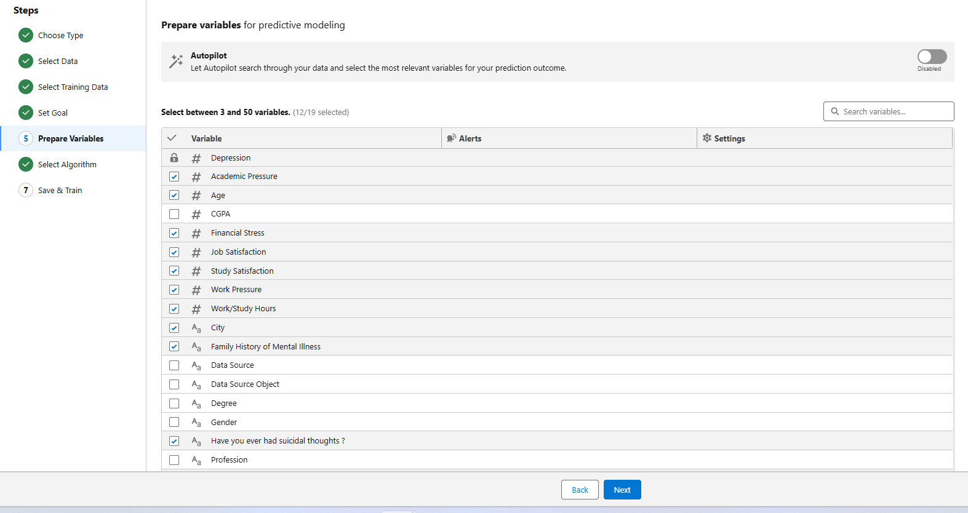Click the Next button
968x513 pixels.
click(x=622, y=490)
